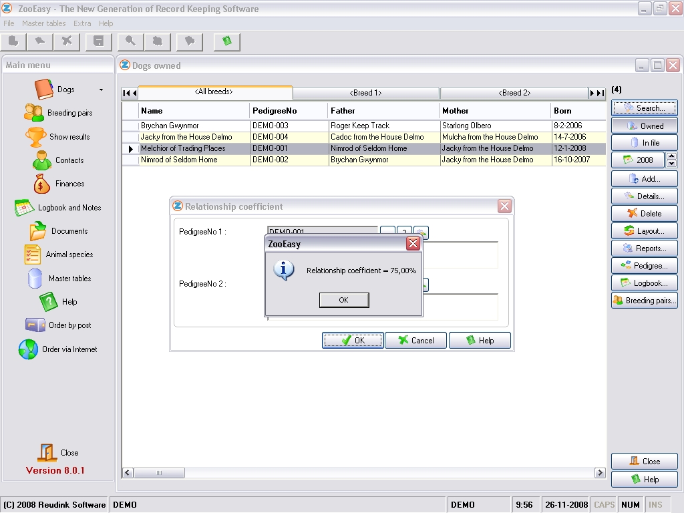684x513 pixels.
Task: Click the PedigreeNo 1 input field
Action: click(323, 232)
